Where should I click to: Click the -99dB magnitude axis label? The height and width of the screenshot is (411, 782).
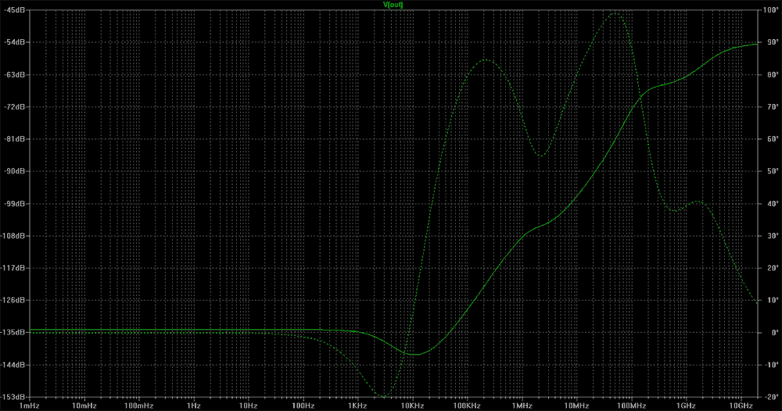coord(15,204)
